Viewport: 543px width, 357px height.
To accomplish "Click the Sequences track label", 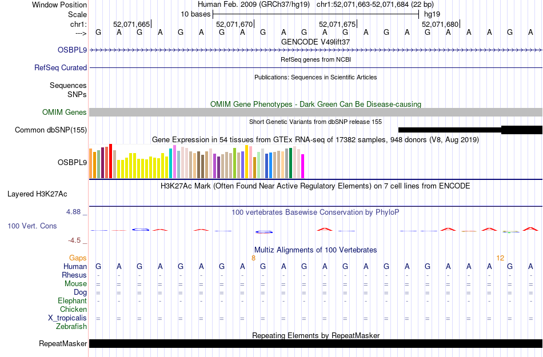I will [68, 86].
